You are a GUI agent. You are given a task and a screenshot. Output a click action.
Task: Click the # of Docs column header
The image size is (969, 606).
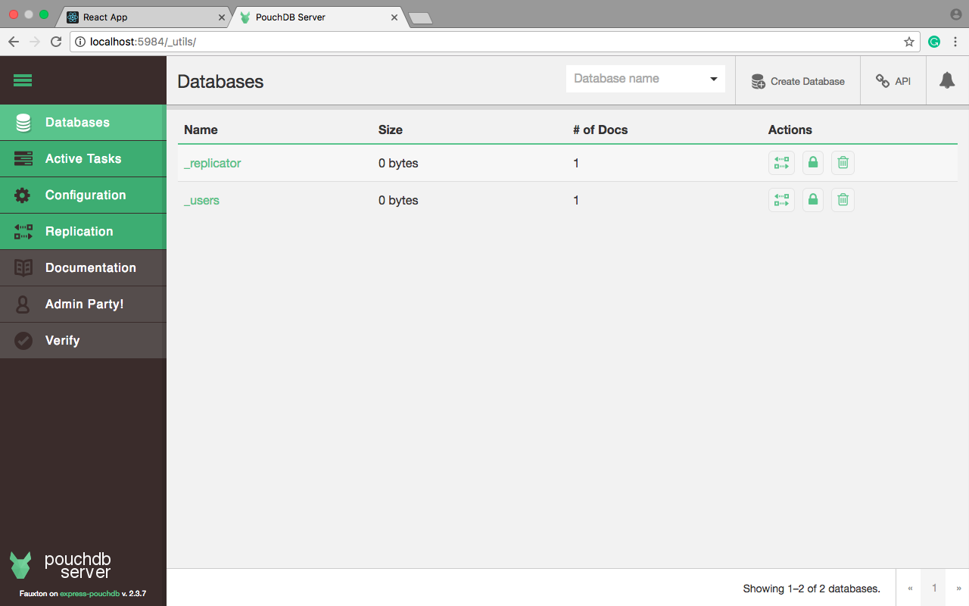tap(600, 130)
